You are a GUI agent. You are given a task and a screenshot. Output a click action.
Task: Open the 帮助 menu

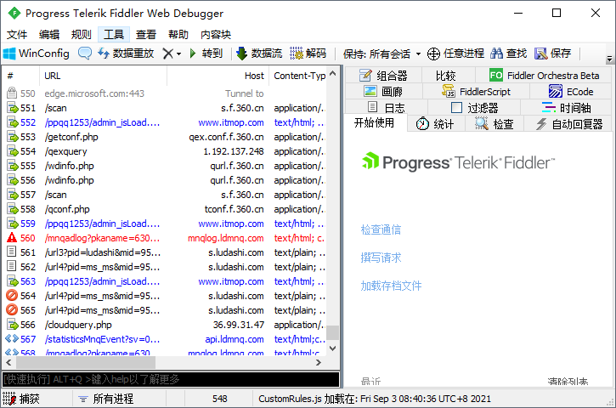(178, 35)
